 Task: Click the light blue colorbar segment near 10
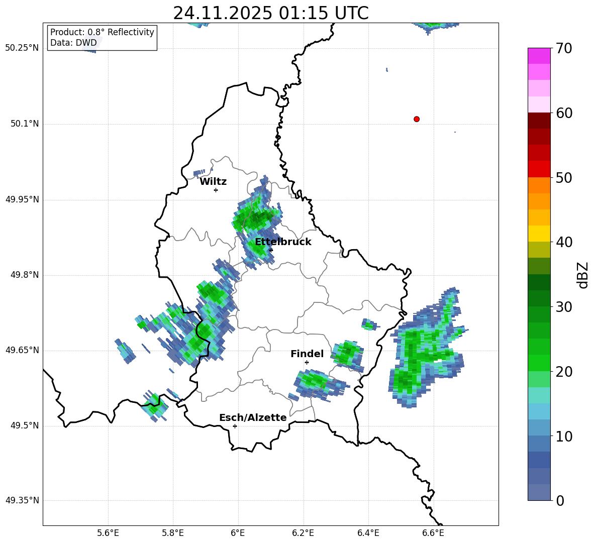(539, 428)
